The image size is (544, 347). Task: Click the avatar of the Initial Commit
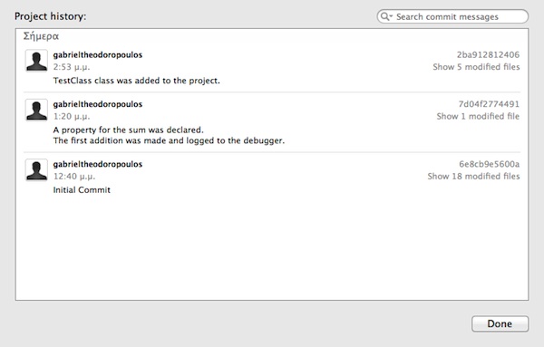click(x=36, y=169)
